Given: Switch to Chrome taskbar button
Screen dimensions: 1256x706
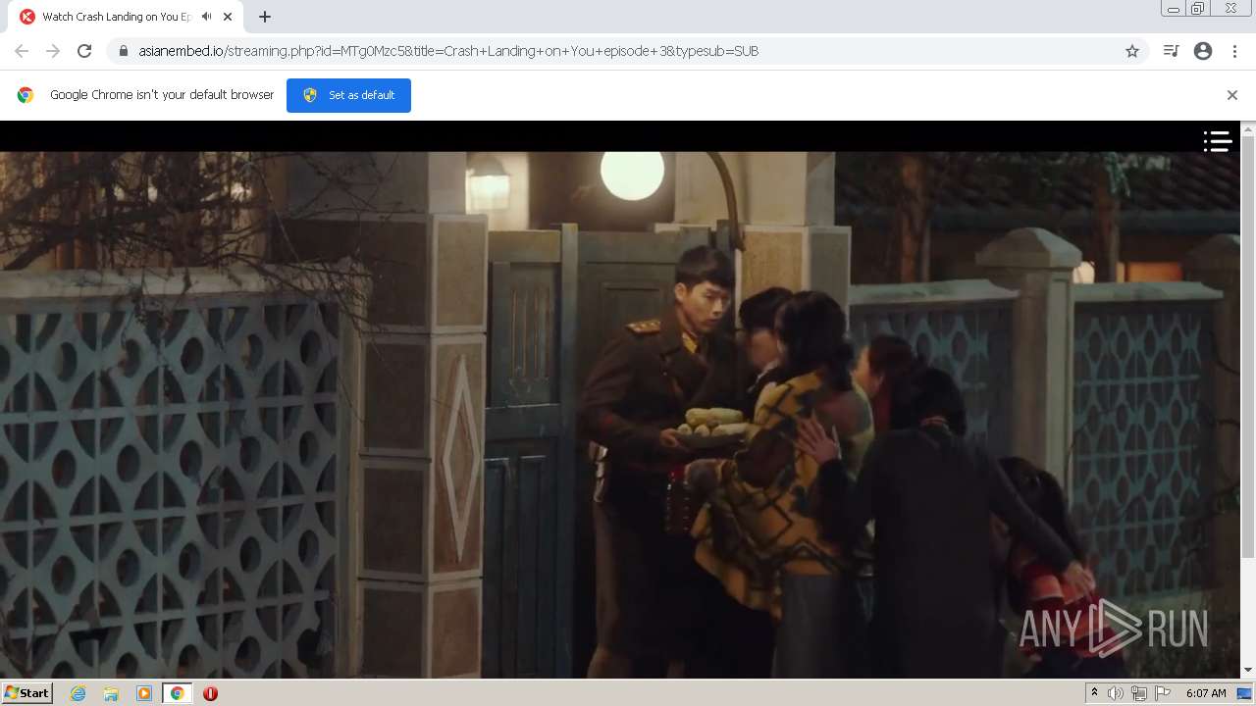Looking at the screenshot, I should pyautogui.click(x=178, y=693).
